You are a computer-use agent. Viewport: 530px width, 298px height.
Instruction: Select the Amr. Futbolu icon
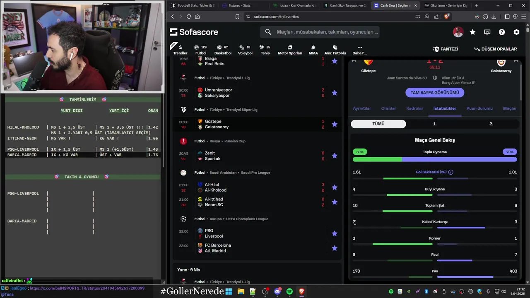(x=335, y=50)
